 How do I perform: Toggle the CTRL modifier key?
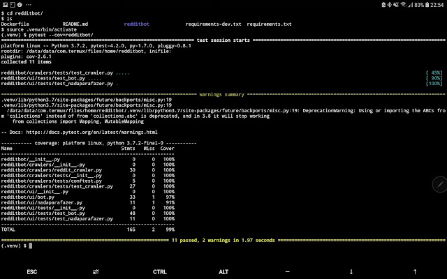coord(159,271)
